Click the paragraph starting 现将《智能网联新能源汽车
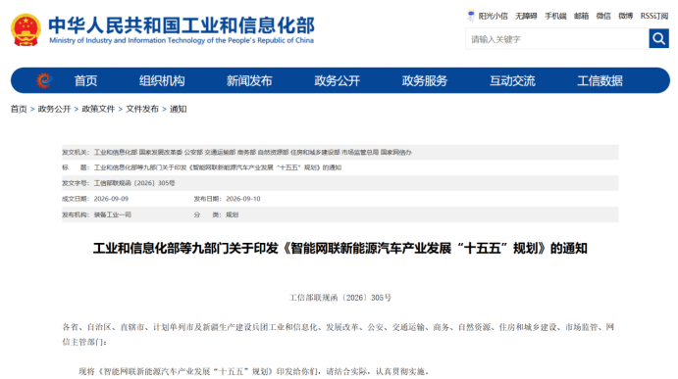 point(255,371)
